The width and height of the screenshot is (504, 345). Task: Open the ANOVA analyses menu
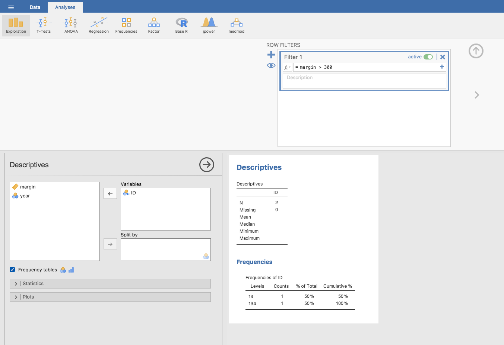pyautogui.click(x=71, y=25)
